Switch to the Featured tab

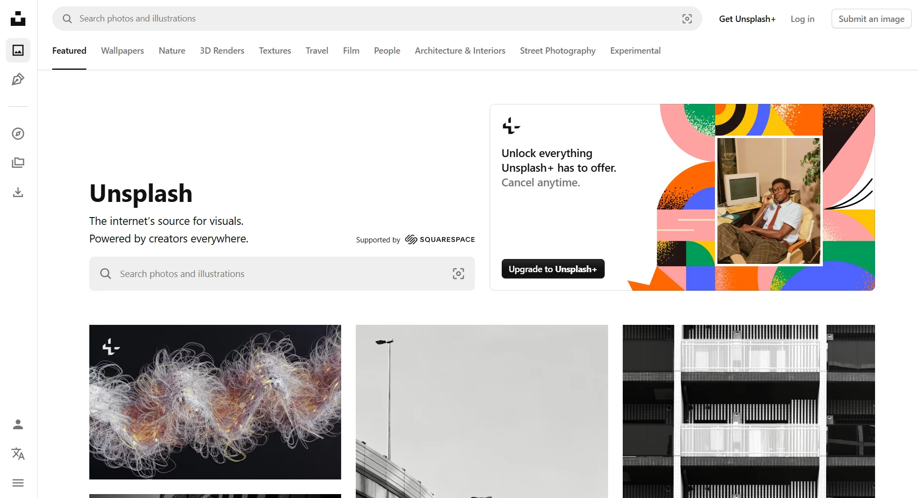[69, 51]
